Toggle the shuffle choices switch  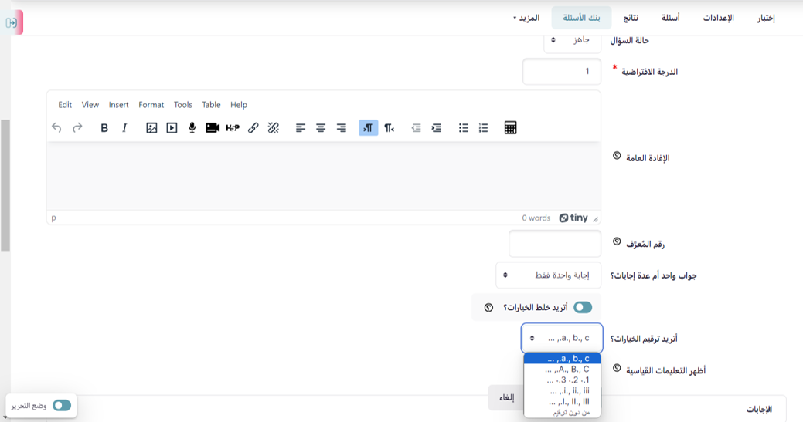[x=583, y=307]
